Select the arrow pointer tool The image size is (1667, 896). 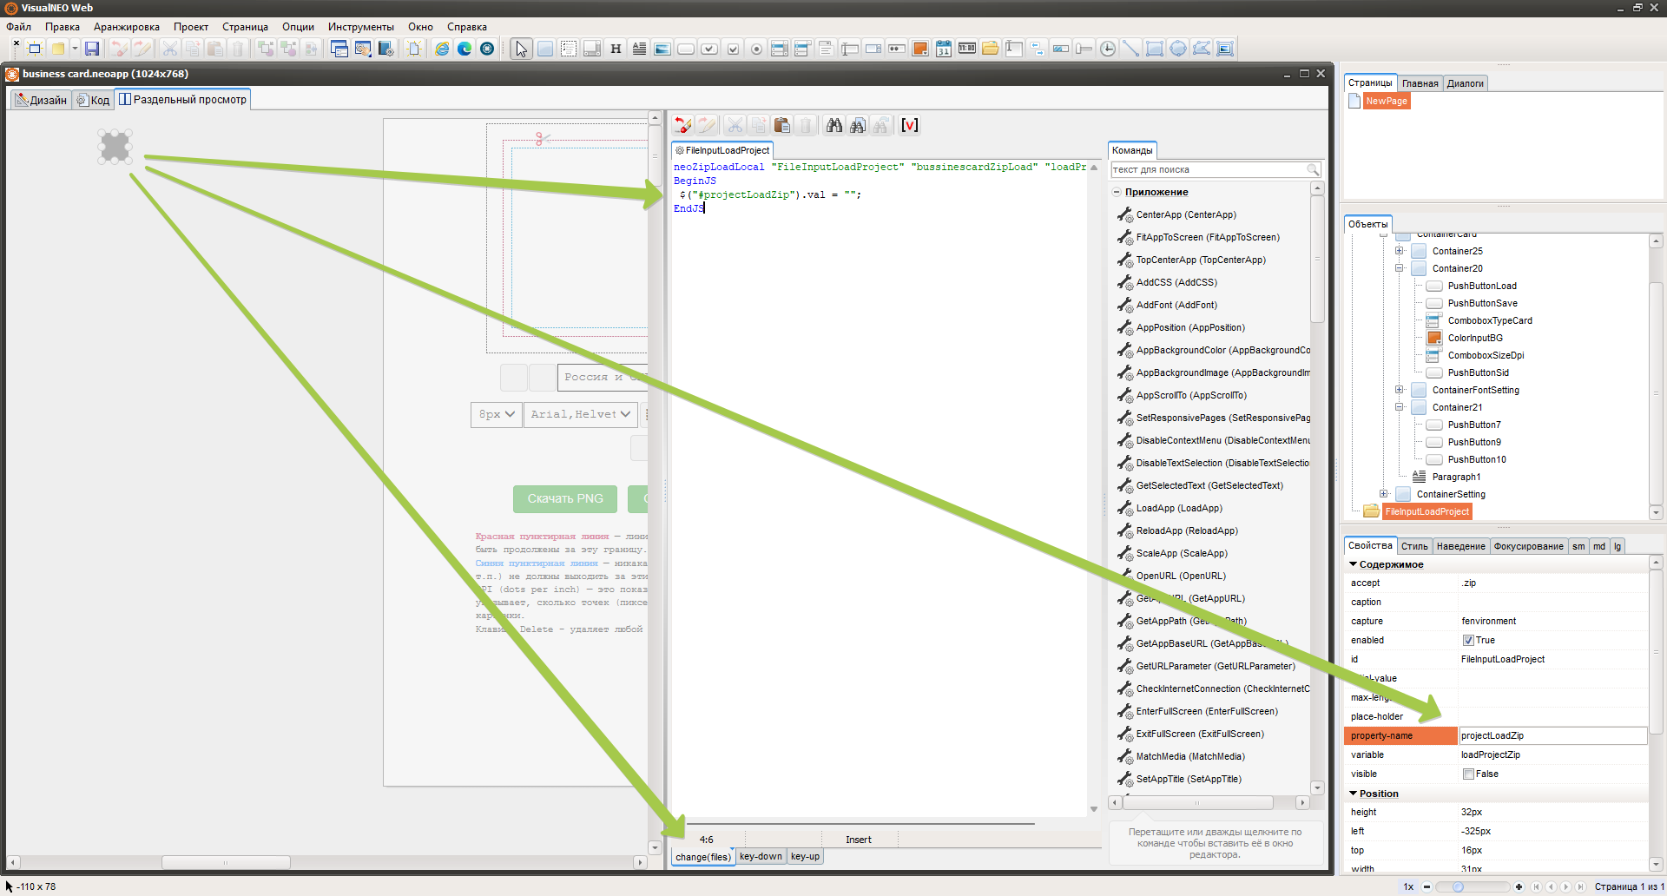(x=521, y=49)
